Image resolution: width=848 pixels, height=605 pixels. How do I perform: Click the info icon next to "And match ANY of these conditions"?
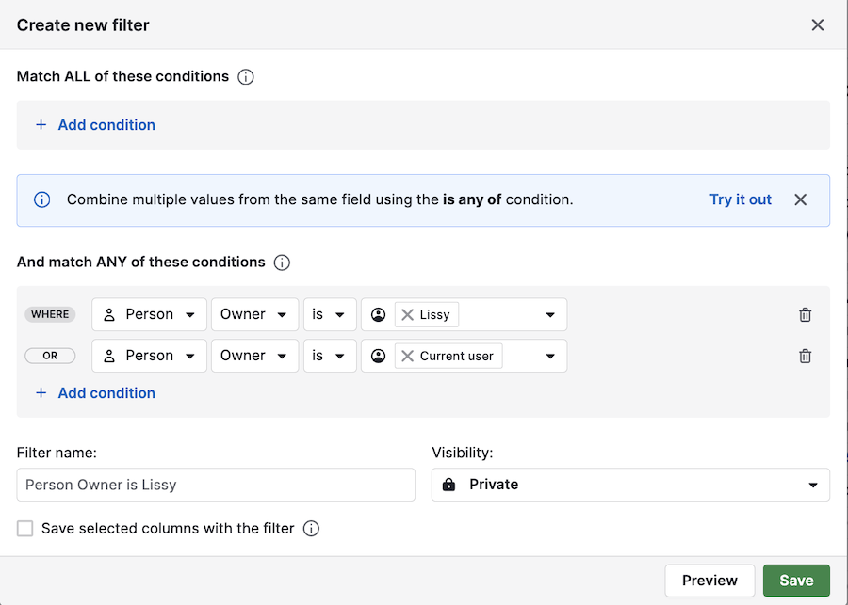click(x=281, y=263)
